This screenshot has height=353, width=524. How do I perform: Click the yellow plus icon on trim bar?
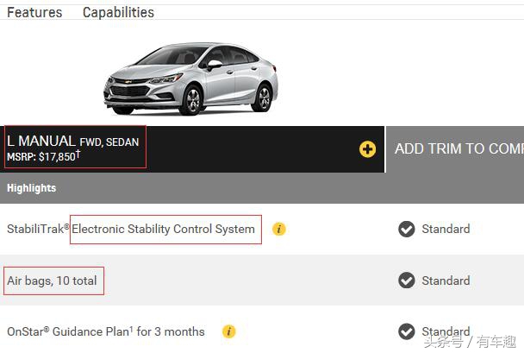click(x=368, y=149)
